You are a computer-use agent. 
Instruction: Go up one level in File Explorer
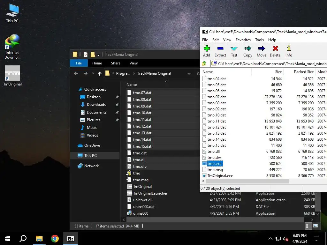pyautogui.click(x=100, y=73)
